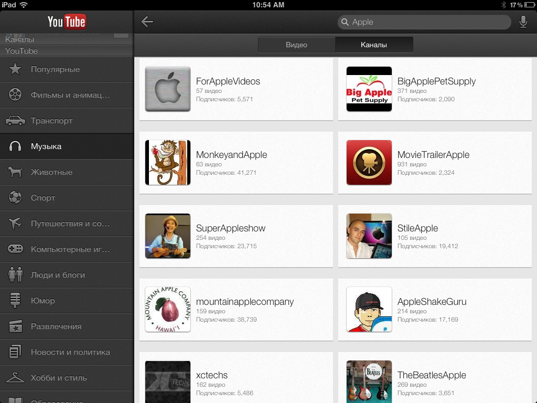Select the gamepad Компьютерные игры icon
This screenshot has height=403, width=537.
tap(15, 249)
